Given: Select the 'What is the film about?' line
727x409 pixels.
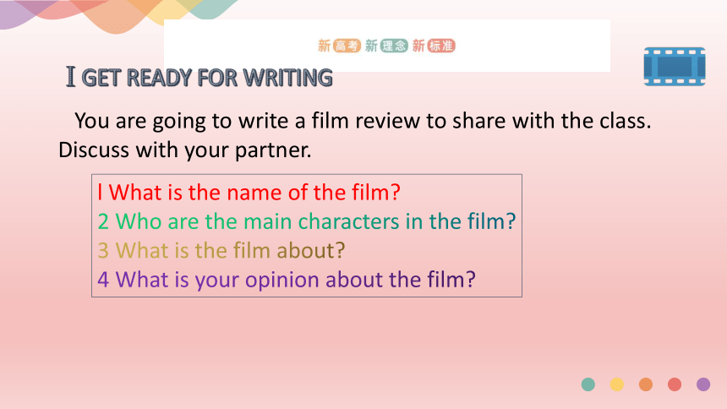Looking at the screenshot, I should click(x=221, y=250).
